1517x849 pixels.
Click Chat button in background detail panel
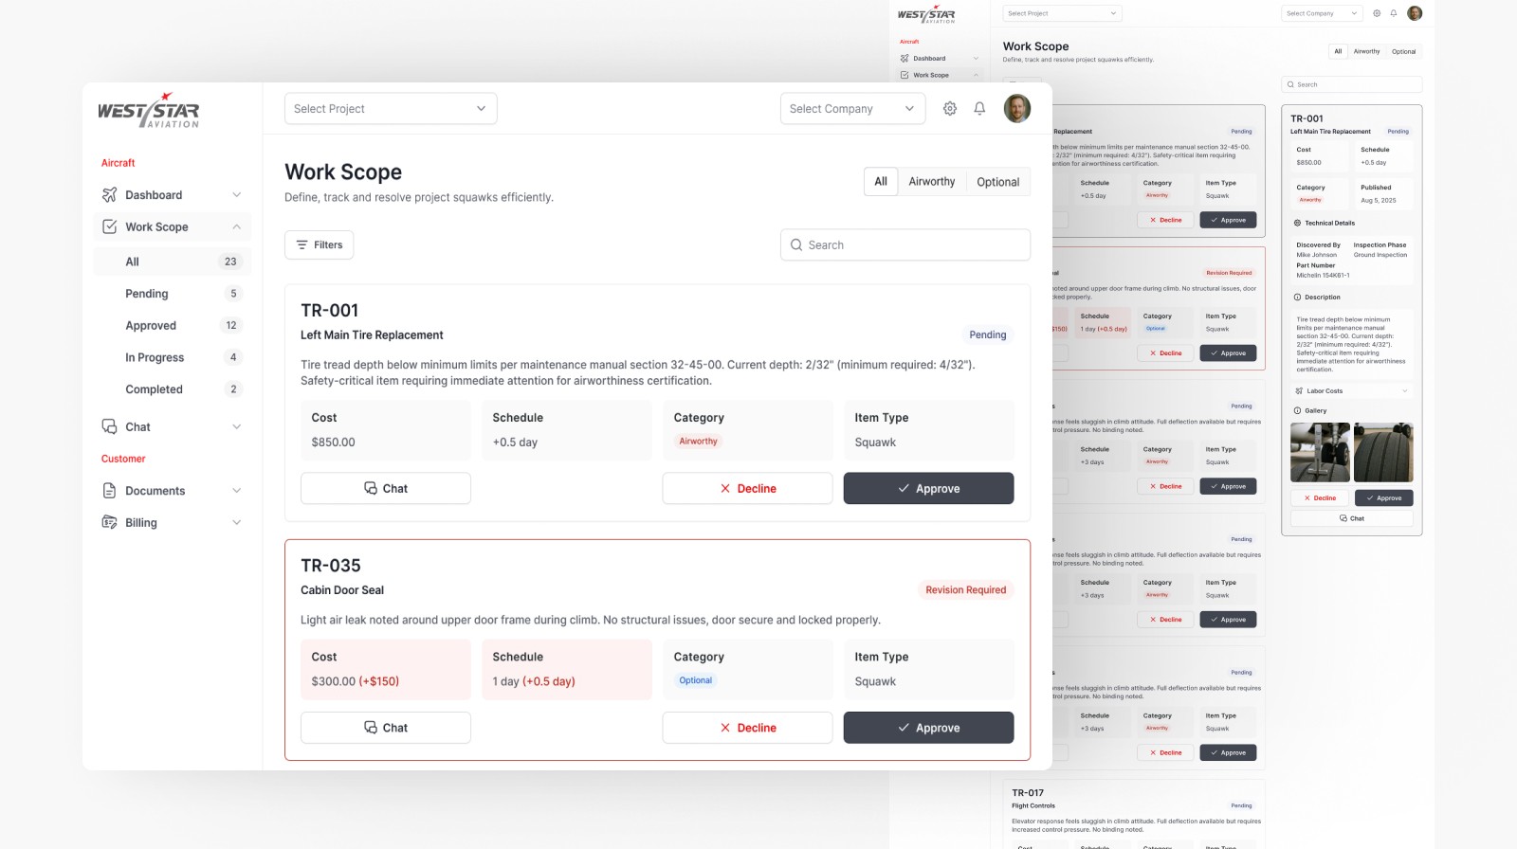click(x=1352, y=518)
